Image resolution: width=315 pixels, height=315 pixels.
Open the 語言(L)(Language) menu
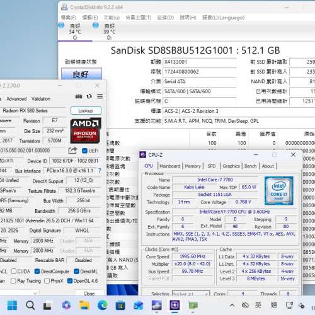click(223, 18)
